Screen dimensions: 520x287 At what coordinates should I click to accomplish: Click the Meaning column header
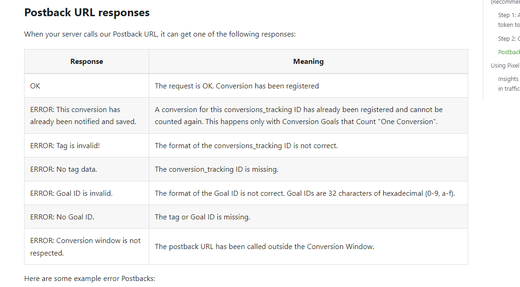[308, 61]
